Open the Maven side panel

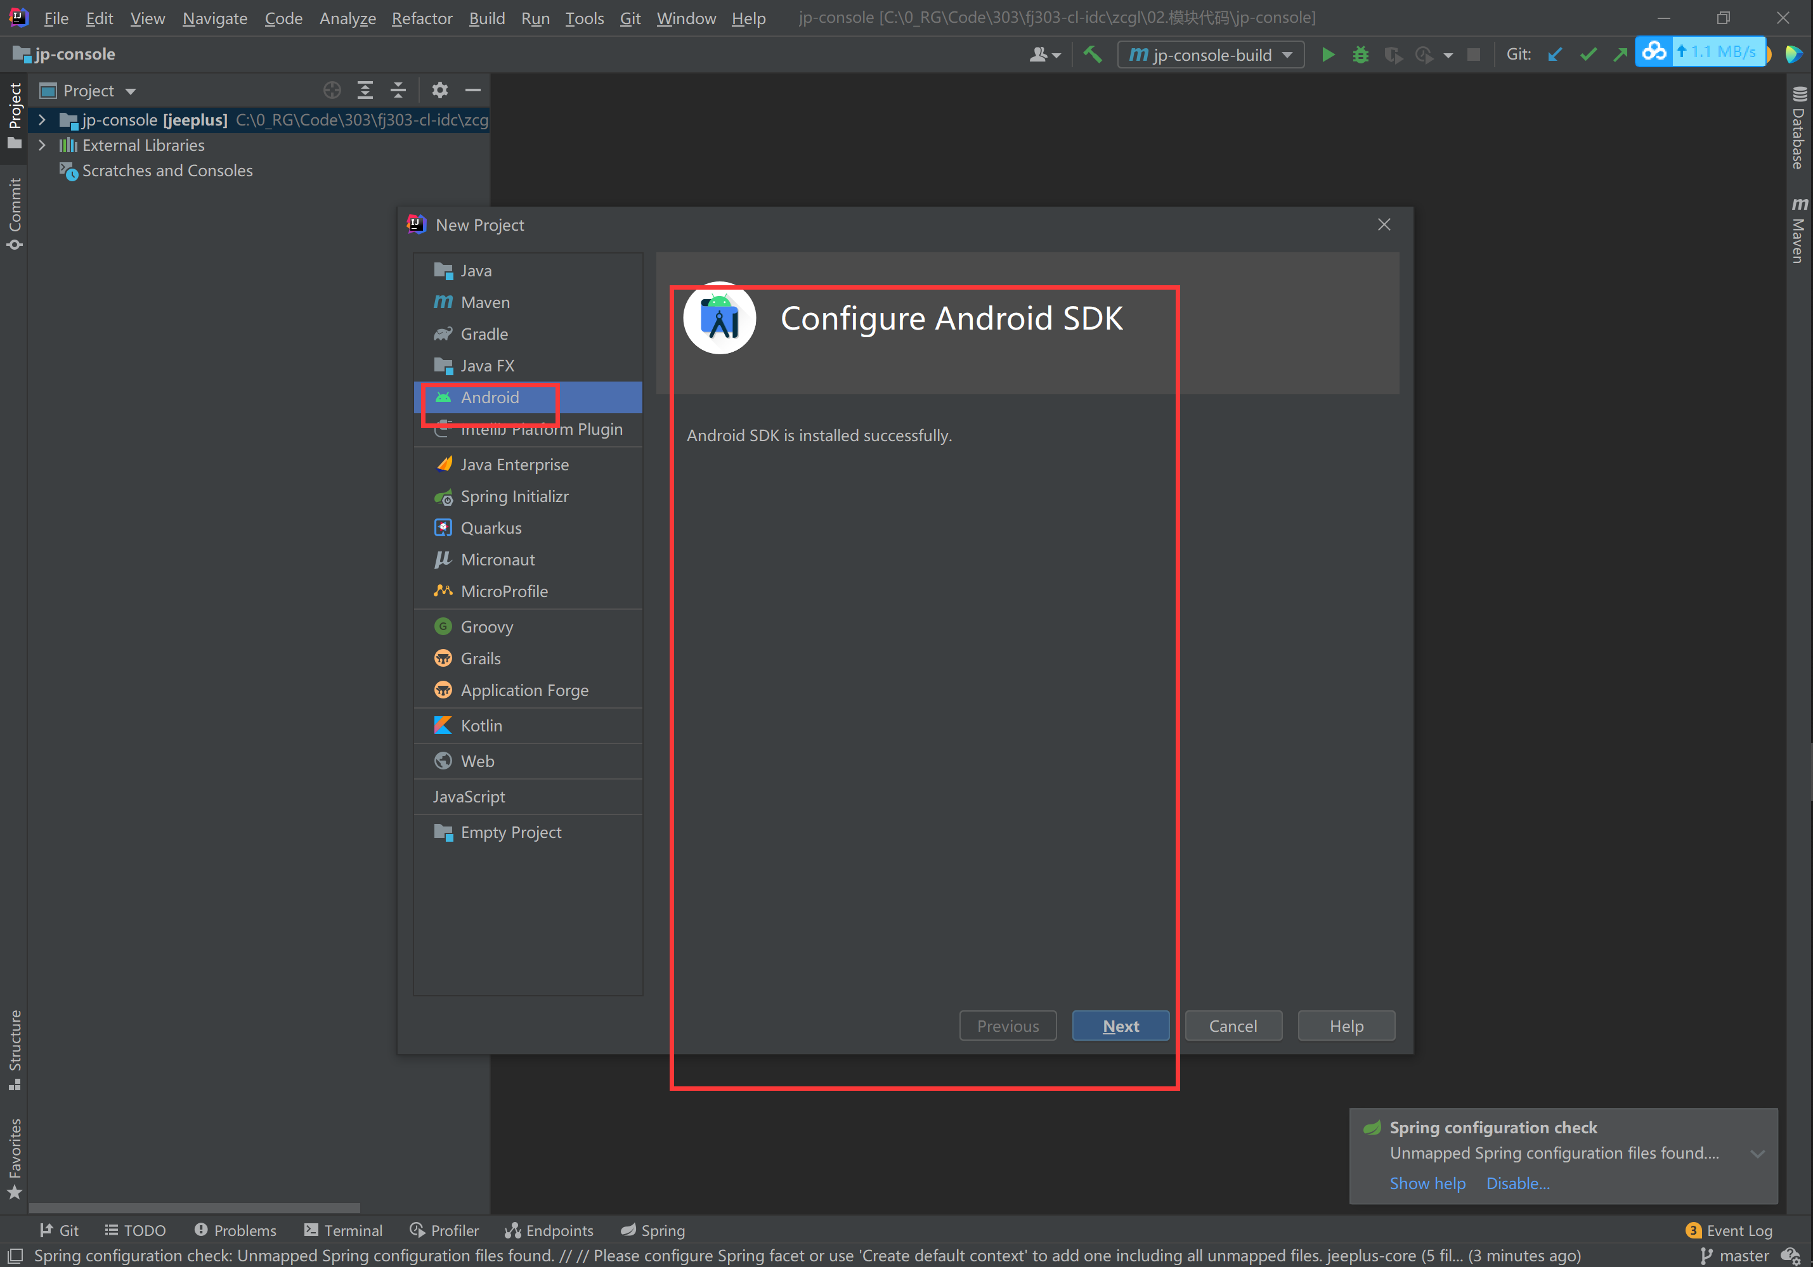click(1798, 229)
